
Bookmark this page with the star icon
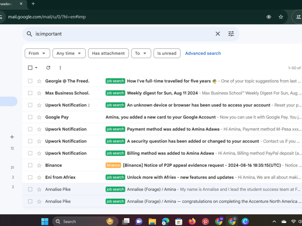click(x=281, y=17)
